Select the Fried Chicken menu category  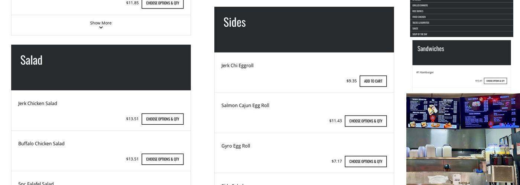tap(419, 17)
